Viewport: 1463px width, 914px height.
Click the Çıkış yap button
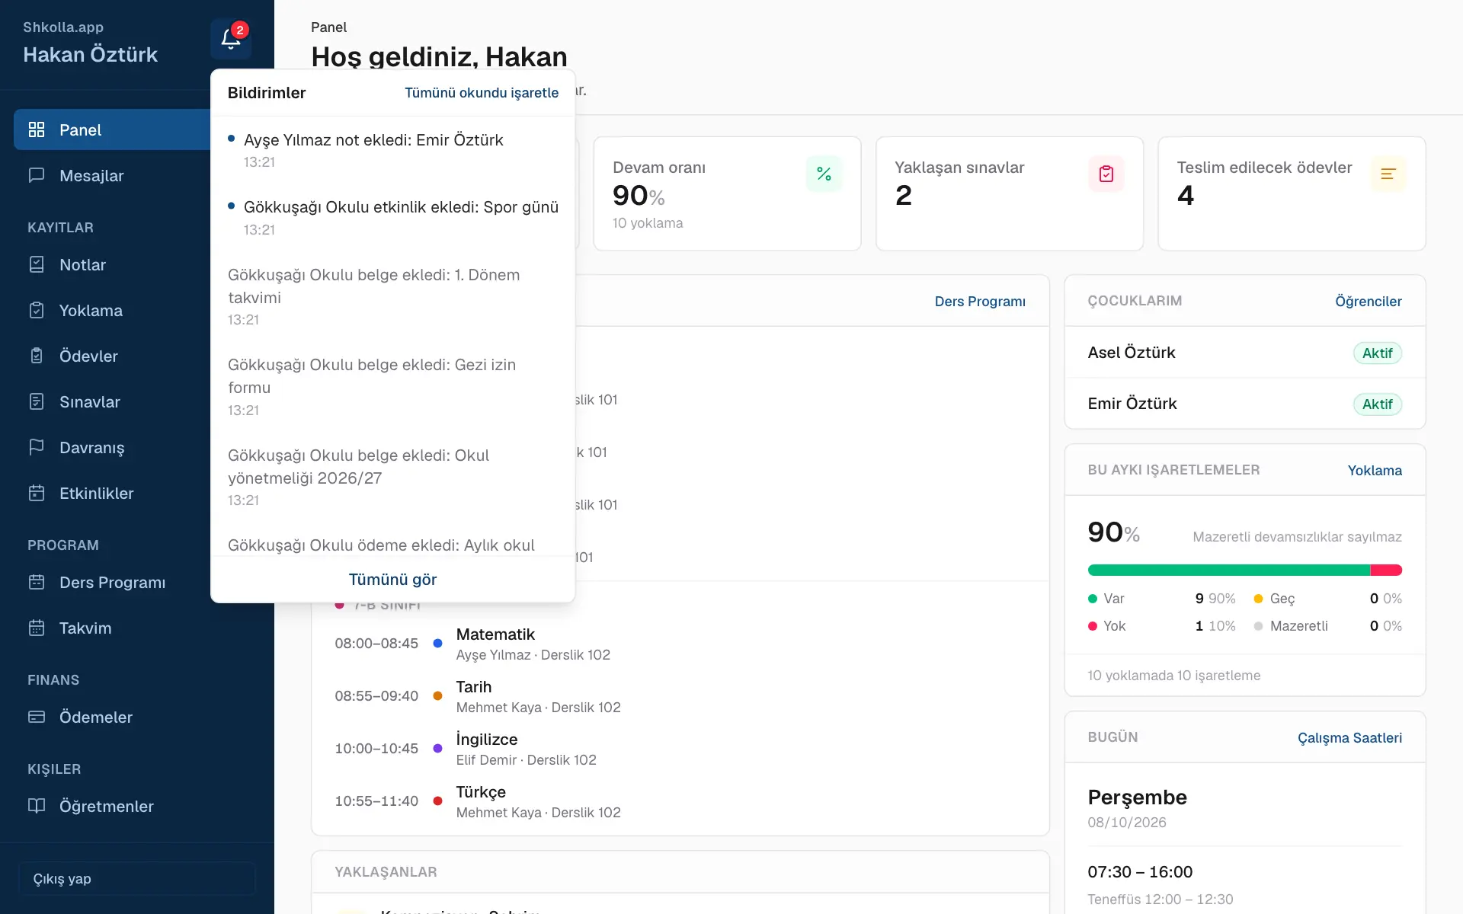(137, 878)
